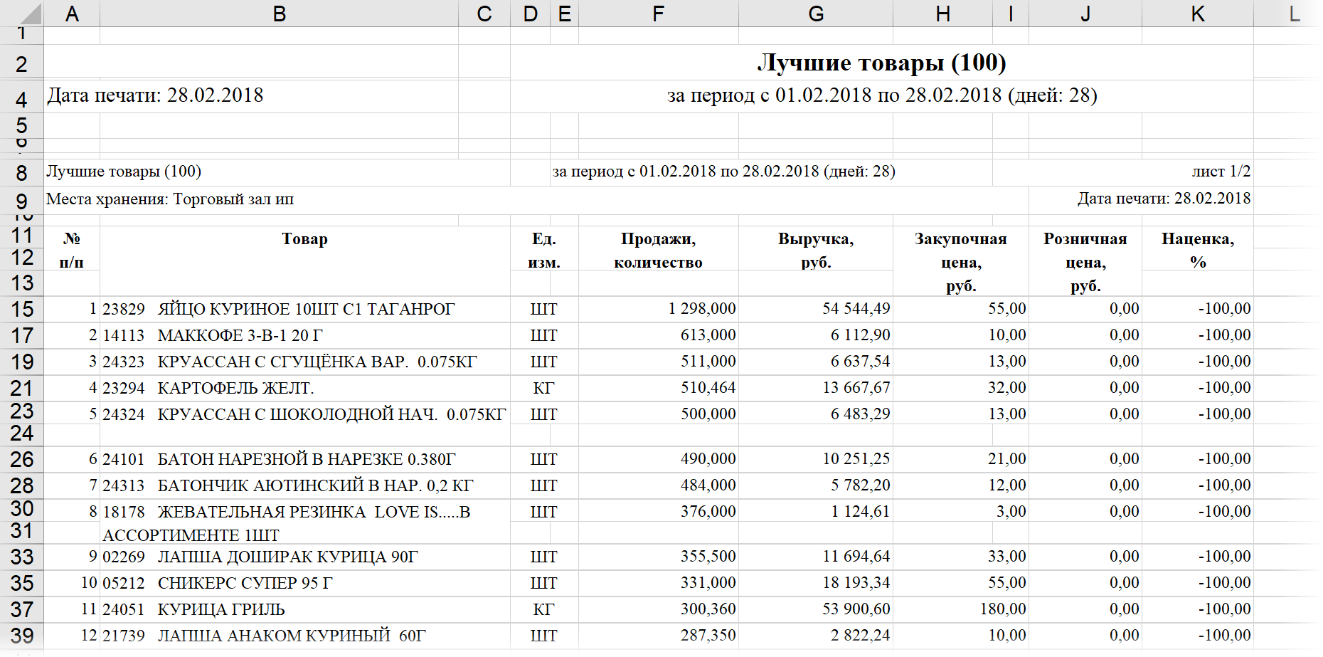Screen dimensions: 1323x657
Task: Click product cell 'БАТОН НАРЕЗНОЙ В НАРЕЗКЕ 0.380Г'
Action: [305, 459]
